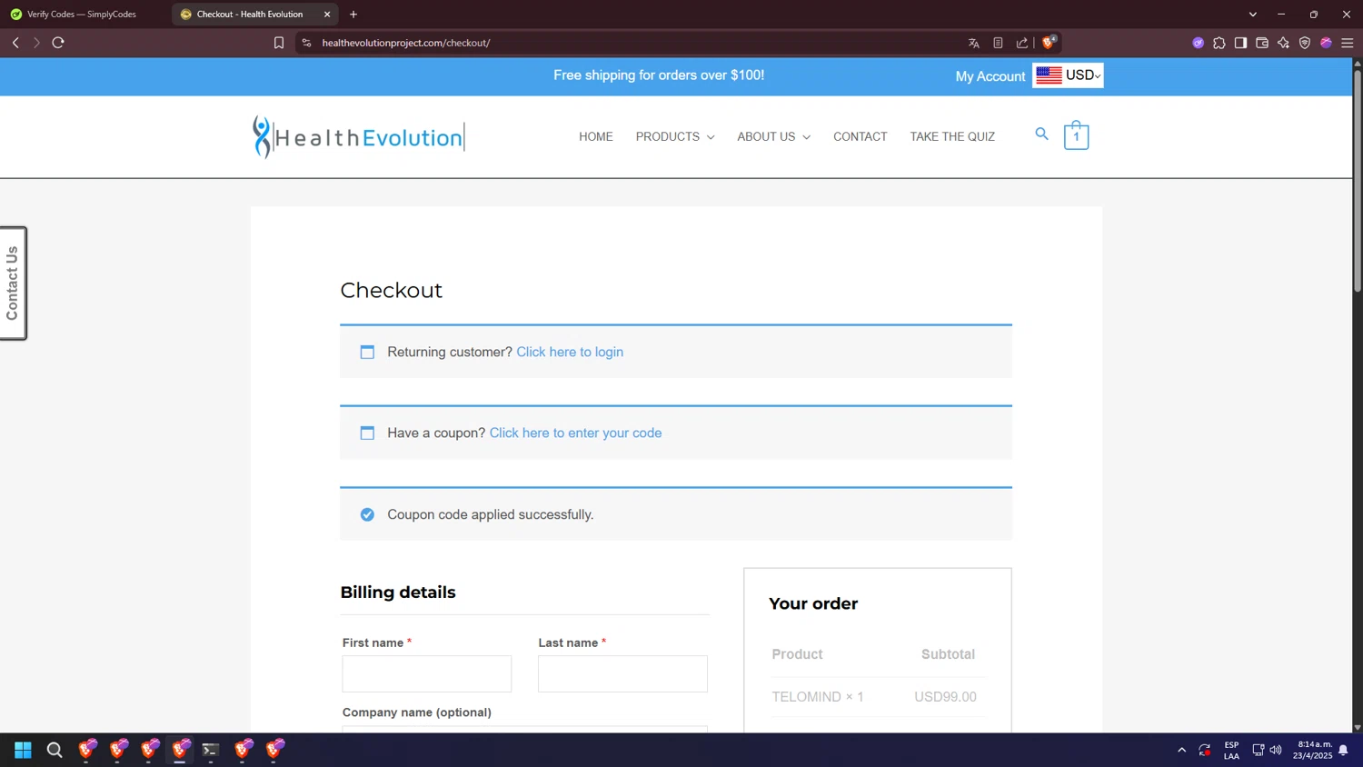Screen dimensions: 1363x767
Task: Click the page vertical scrollbar
Action: (1358, 180)
